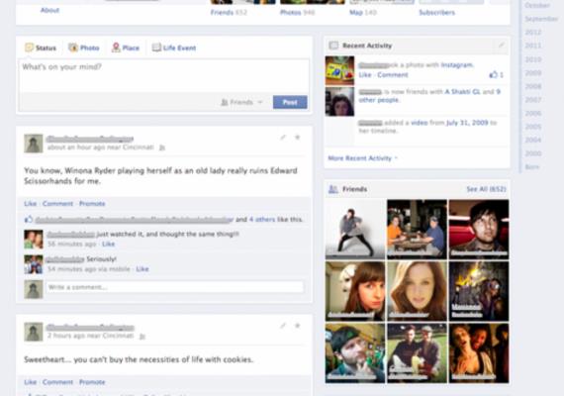Click pencil icon in Recent Activity header

[502, 46]
